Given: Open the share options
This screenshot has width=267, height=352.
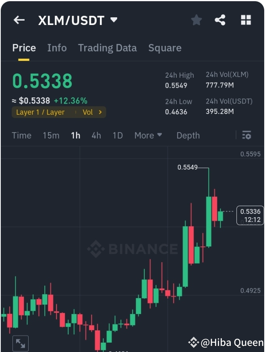Looking at the screenshot, I should tap(220, 19).
